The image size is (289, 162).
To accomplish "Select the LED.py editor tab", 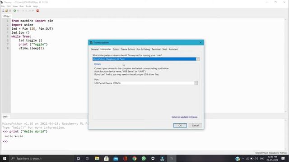I will pos(6,16).
